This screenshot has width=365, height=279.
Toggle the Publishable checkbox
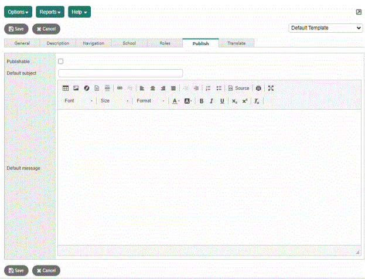[61, 62]
